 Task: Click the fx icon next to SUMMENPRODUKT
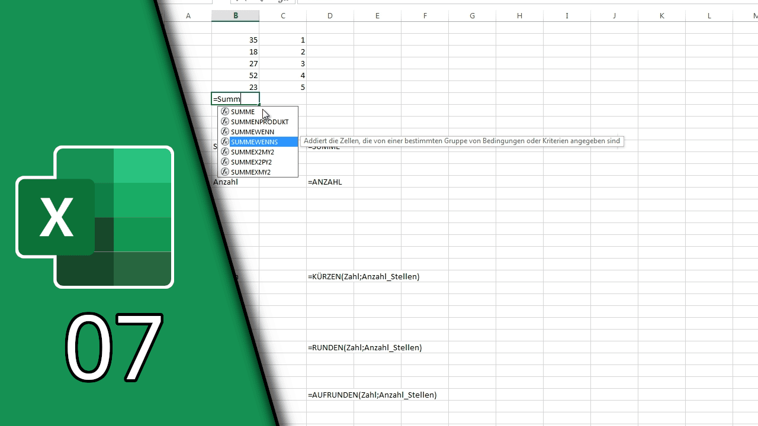pos(225,121)
